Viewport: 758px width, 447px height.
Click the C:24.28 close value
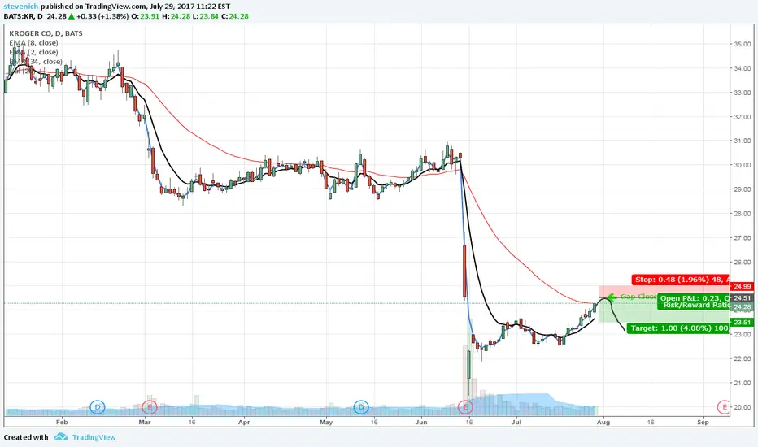pos(235,16)
